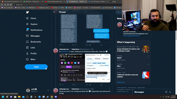Open options dots for Minx trend
Viewport: 177px width, 99px height.
[148, 64]
